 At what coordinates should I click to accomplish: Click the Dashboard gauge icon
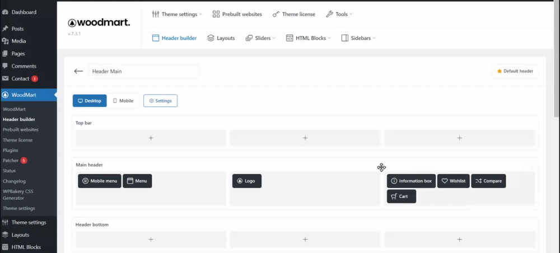click(x=5, y=12)
